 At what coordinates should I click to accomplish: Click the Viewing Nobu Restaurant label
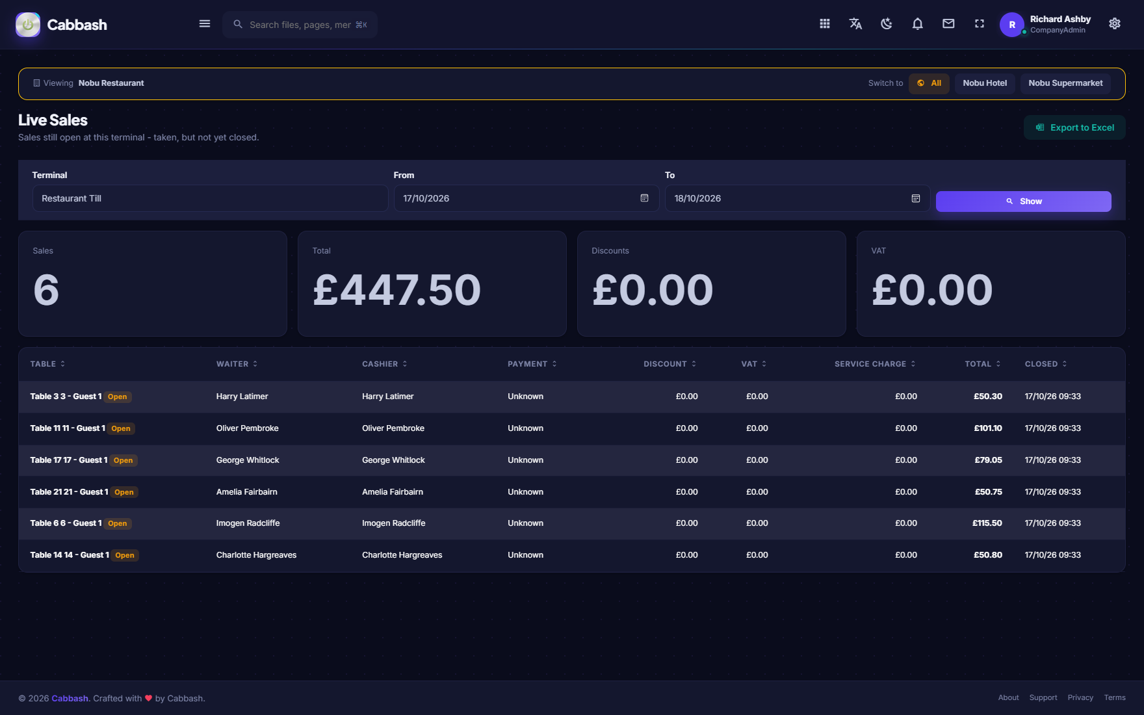click(x=89, y=83)
